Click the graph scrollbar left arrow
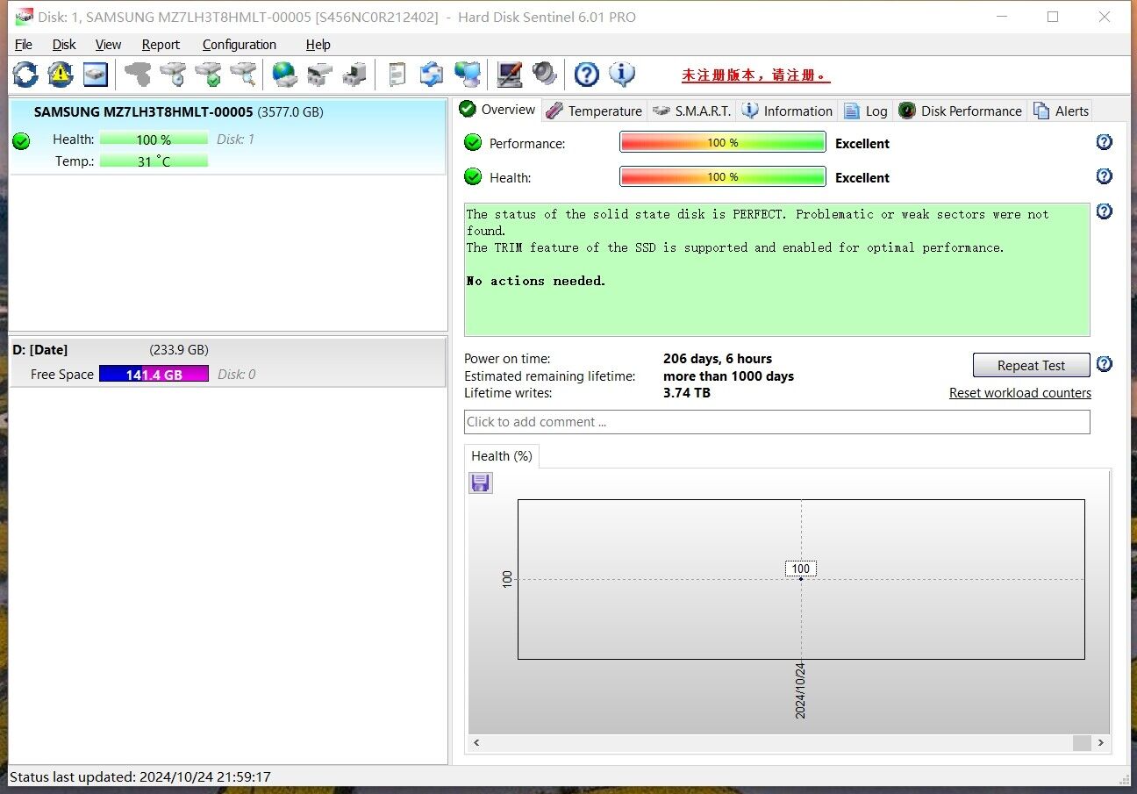 (x=477, y=743)
